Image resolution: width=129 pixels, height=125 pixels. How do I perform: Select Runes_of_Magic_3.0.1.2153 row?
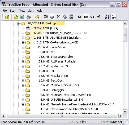61,33
